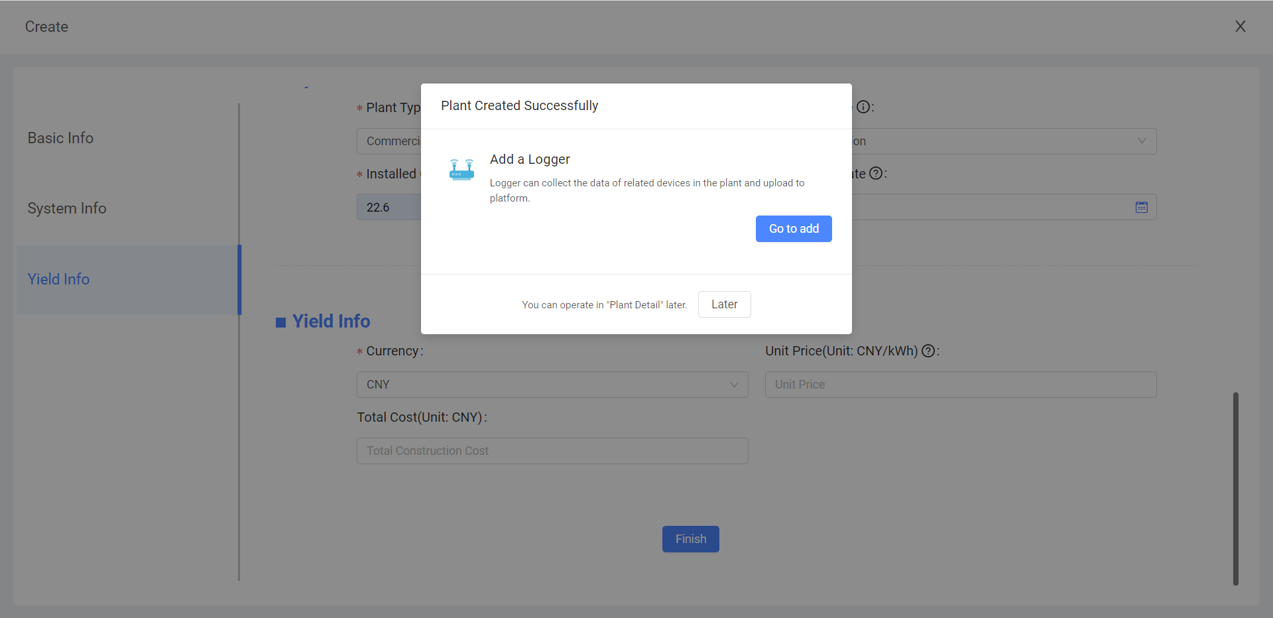Click the Finish button
Screen dimensions: 1273x618
pos(690,539)
